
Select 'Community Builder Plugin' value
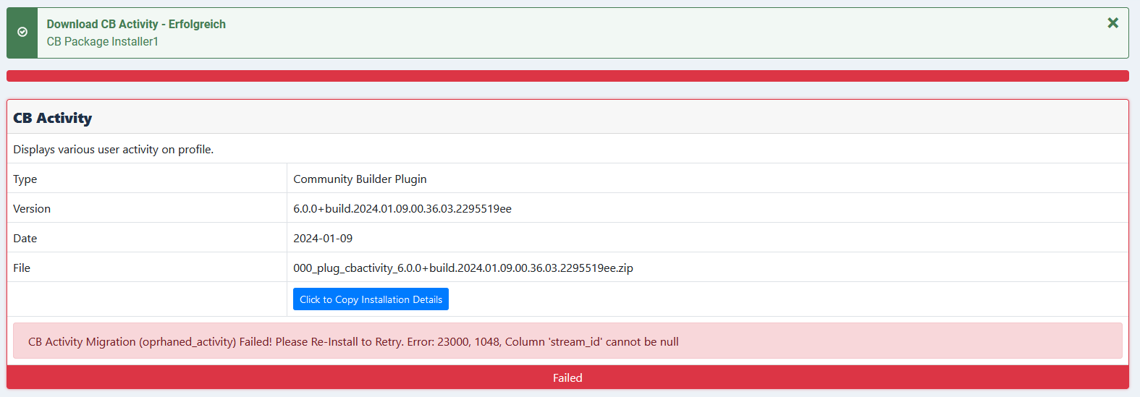360,179
